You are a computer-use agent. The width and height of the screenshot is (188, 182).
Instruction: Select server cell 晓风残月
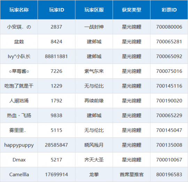coord(94,145)
